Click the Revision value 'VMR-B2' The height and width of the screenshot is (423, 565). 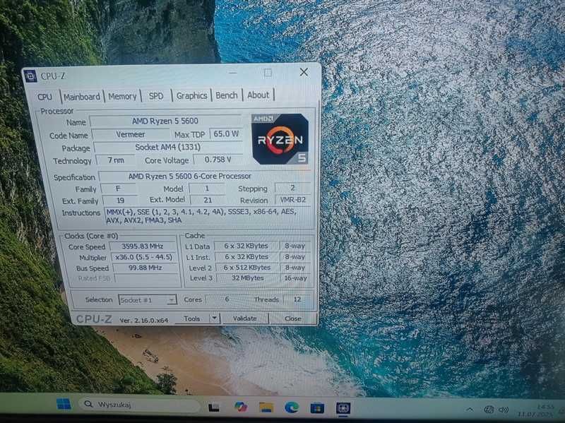pyautogui.click(x=292, y=200)
